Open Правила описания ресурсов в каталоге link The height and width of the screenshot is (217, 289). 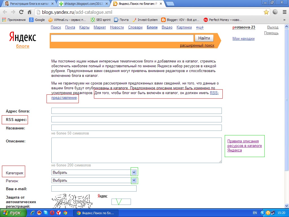[x=245, y=146]
